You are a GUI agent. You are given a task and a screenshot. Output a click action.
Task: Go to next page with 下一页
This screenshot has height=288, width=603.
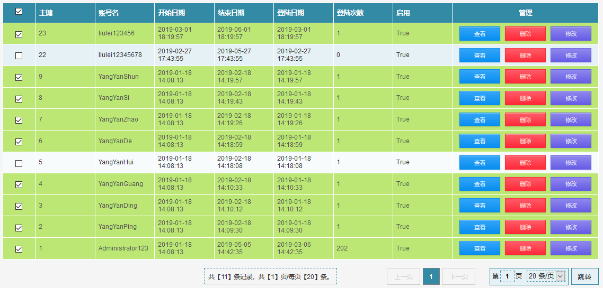[x=459, y=276]
